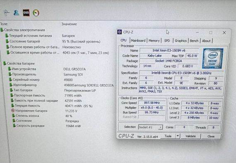Click the discharge rate value '15684 mW'
Image resolution: width=236 pixels, height=163 pixels.
click(73, 126)
